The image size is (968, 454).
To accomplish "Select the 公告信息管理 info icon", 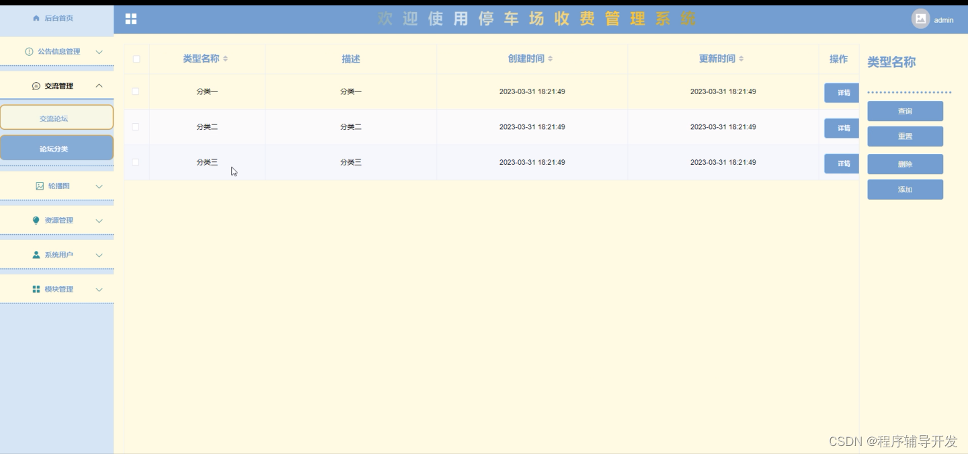I will click(x=28, y=51).
